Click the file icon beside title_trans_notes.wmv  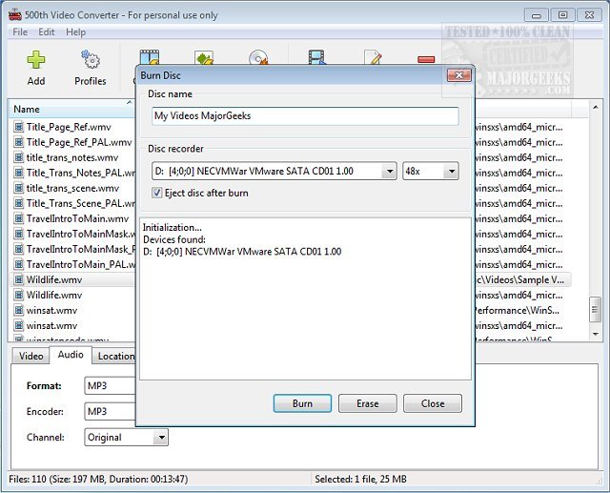tap(18, 157)
